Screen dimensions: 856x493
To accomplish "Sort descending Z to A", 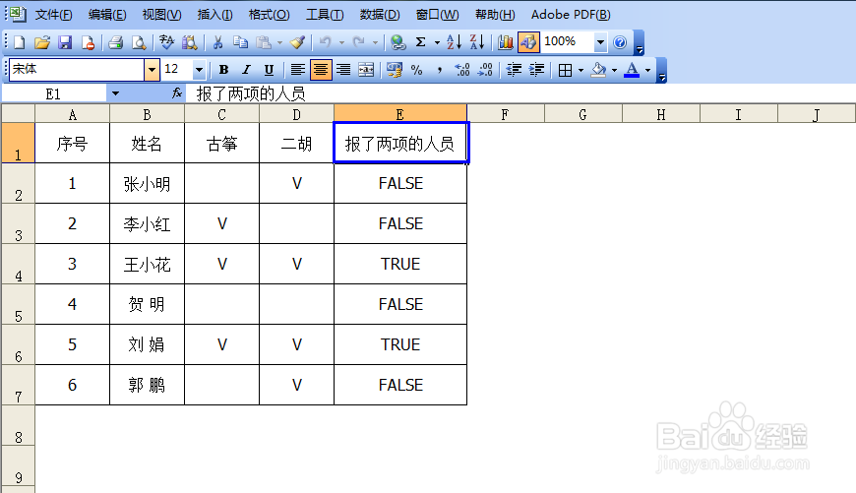I will click(x=477, y=42).
